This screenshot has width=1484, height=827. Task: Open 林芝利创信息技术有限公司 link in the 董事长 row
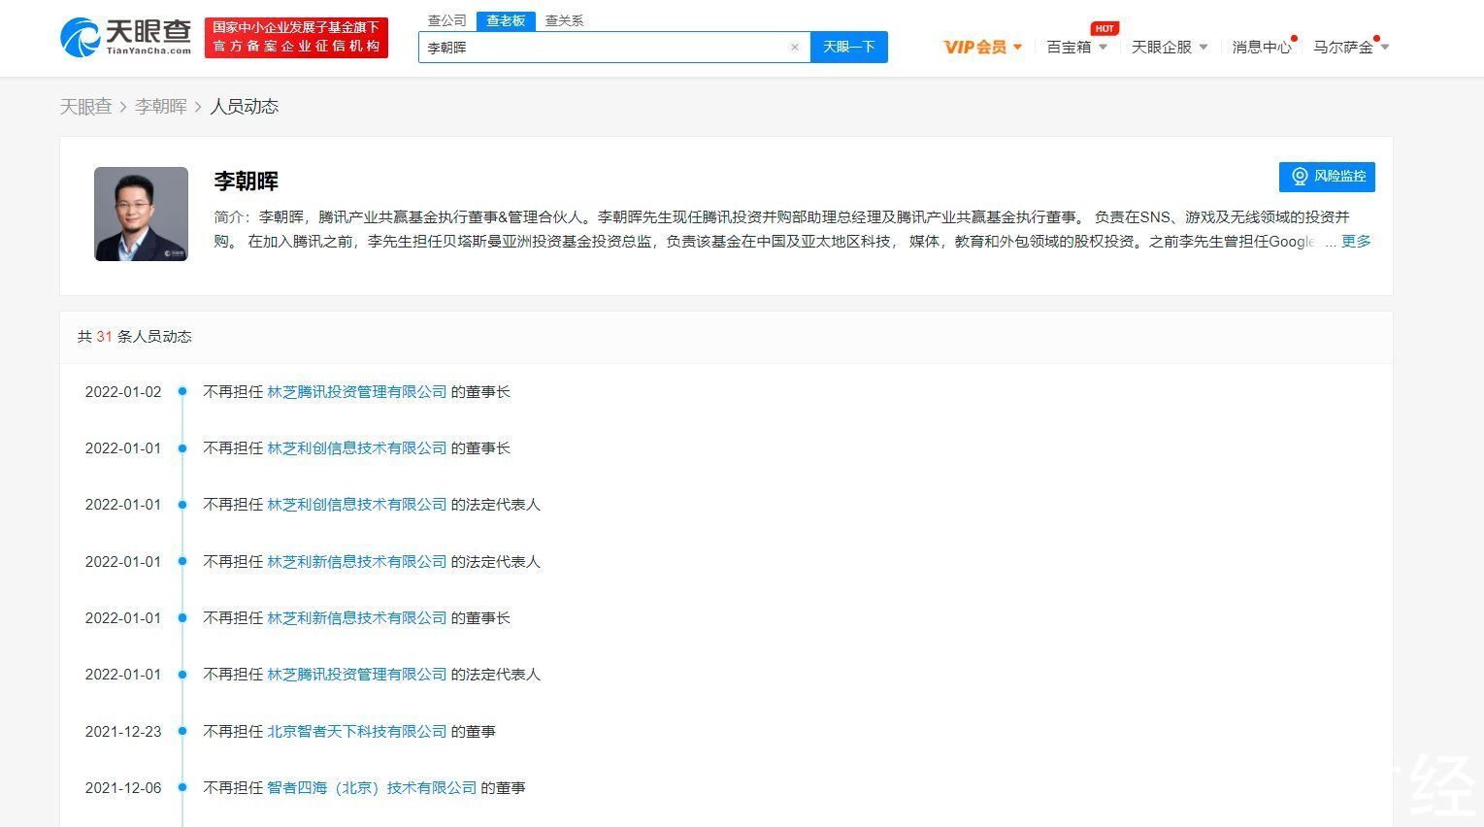coord(357,448)
